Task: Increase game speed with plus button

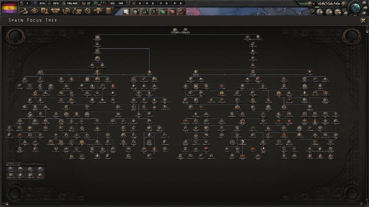Action: point(344,4)
